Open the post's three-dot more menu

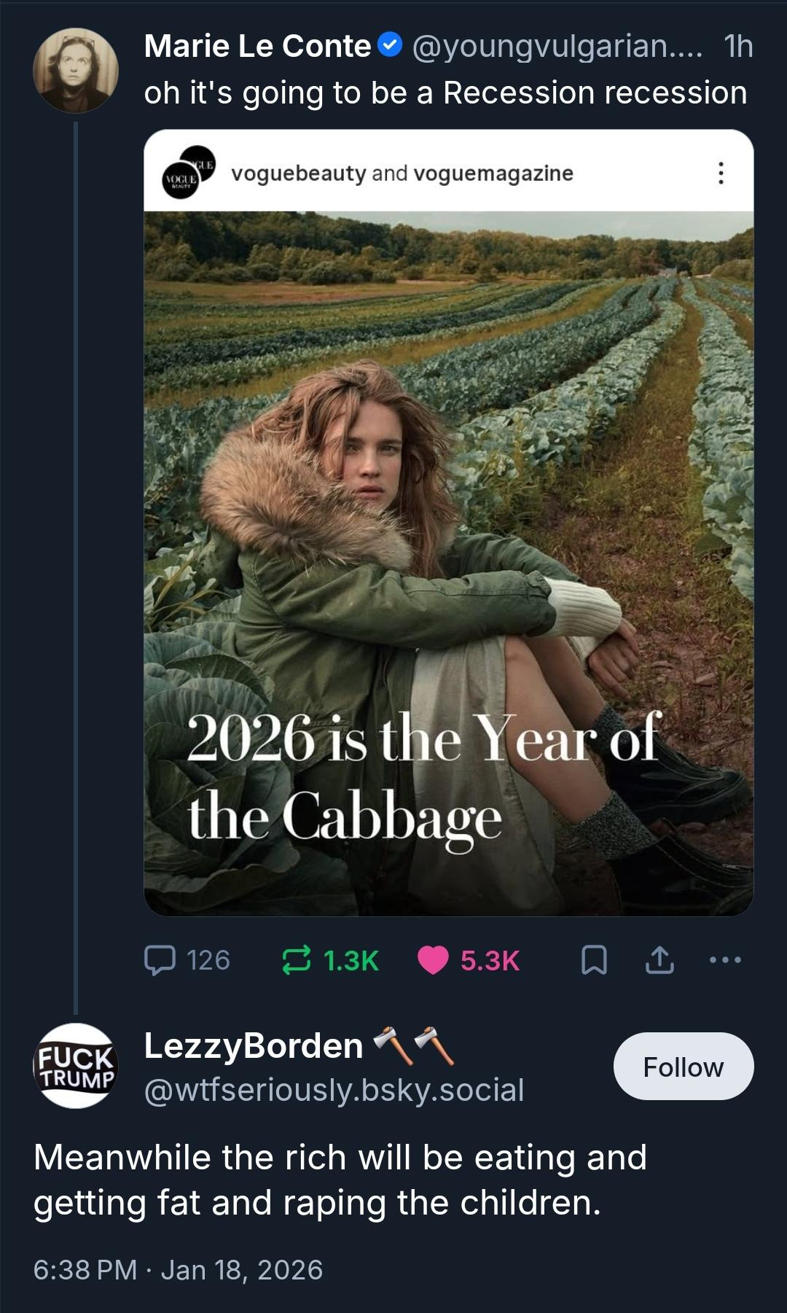[x=726, y=960]
